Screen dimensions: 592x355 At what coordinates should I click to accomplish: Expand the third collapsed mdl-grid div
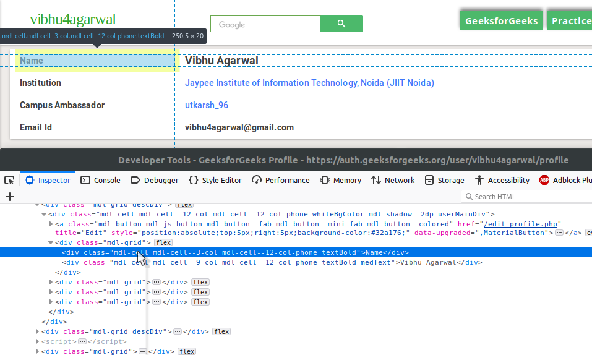(51, 302)
